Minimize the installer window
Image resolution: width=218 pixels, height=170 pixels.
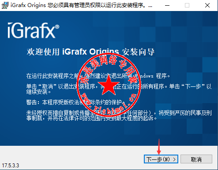pyautogui.click(x=167, y=5)
